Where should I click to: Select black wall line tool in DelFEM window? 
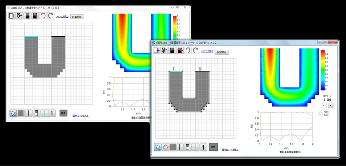[180, 147]
